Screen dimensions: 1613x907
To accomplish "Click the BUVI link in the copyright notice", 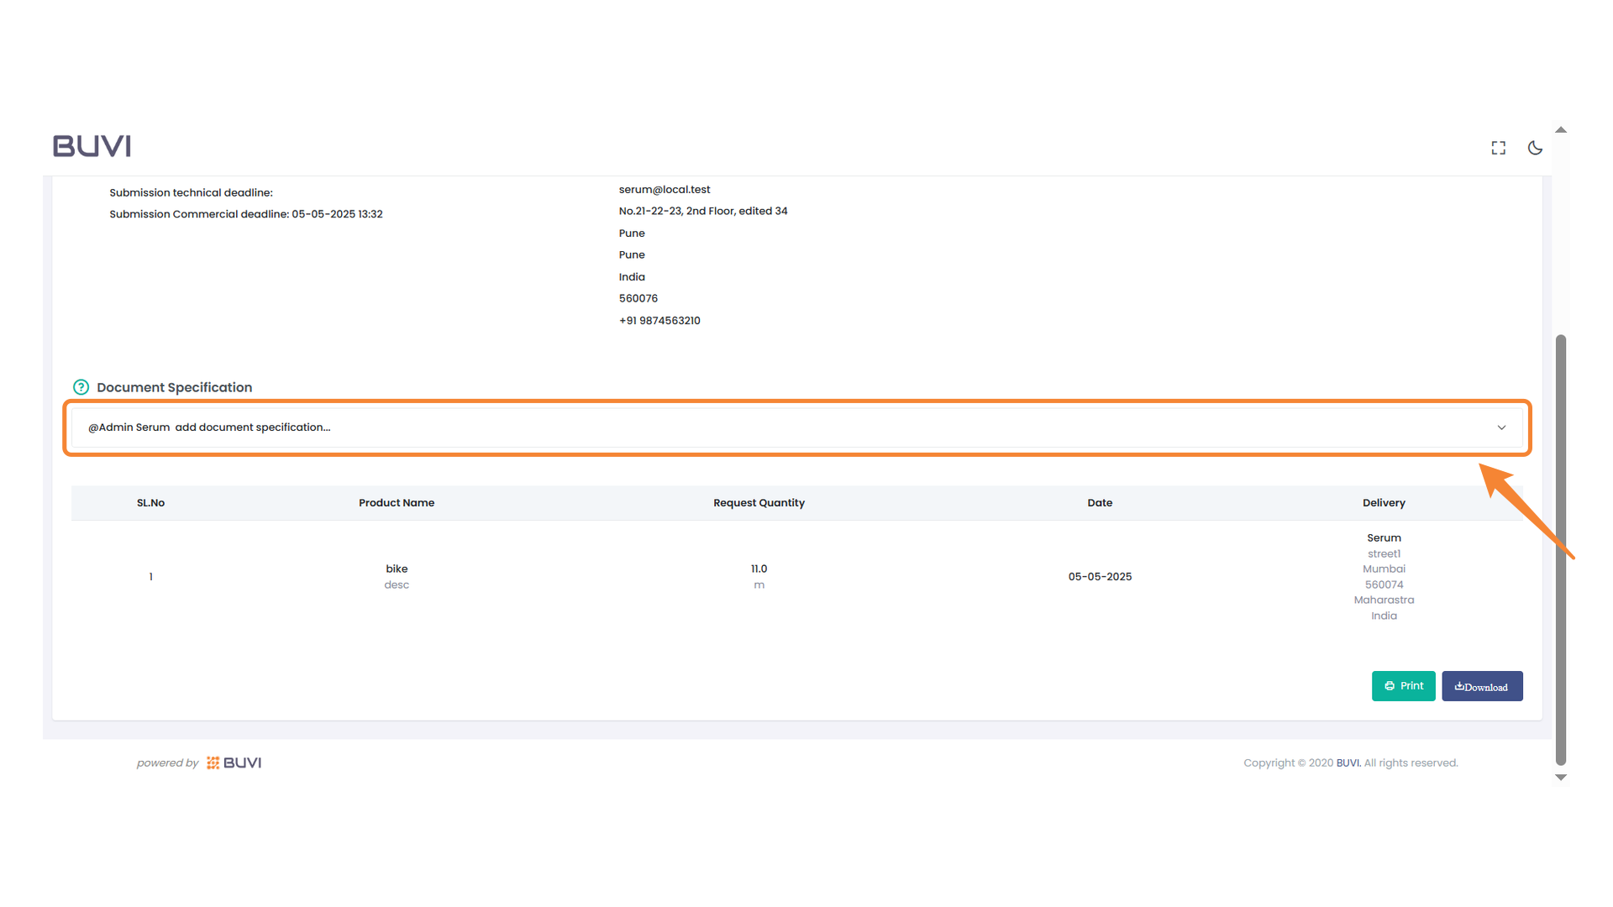I will pyautogui.click(x=1348, y=763).
